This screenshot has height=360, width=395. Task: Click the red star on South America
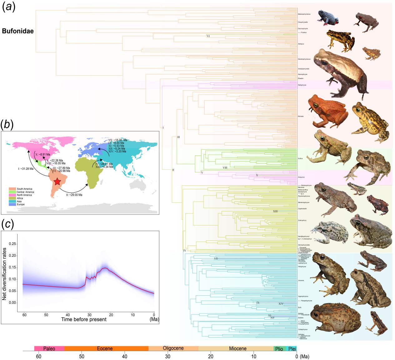(57, 182)
